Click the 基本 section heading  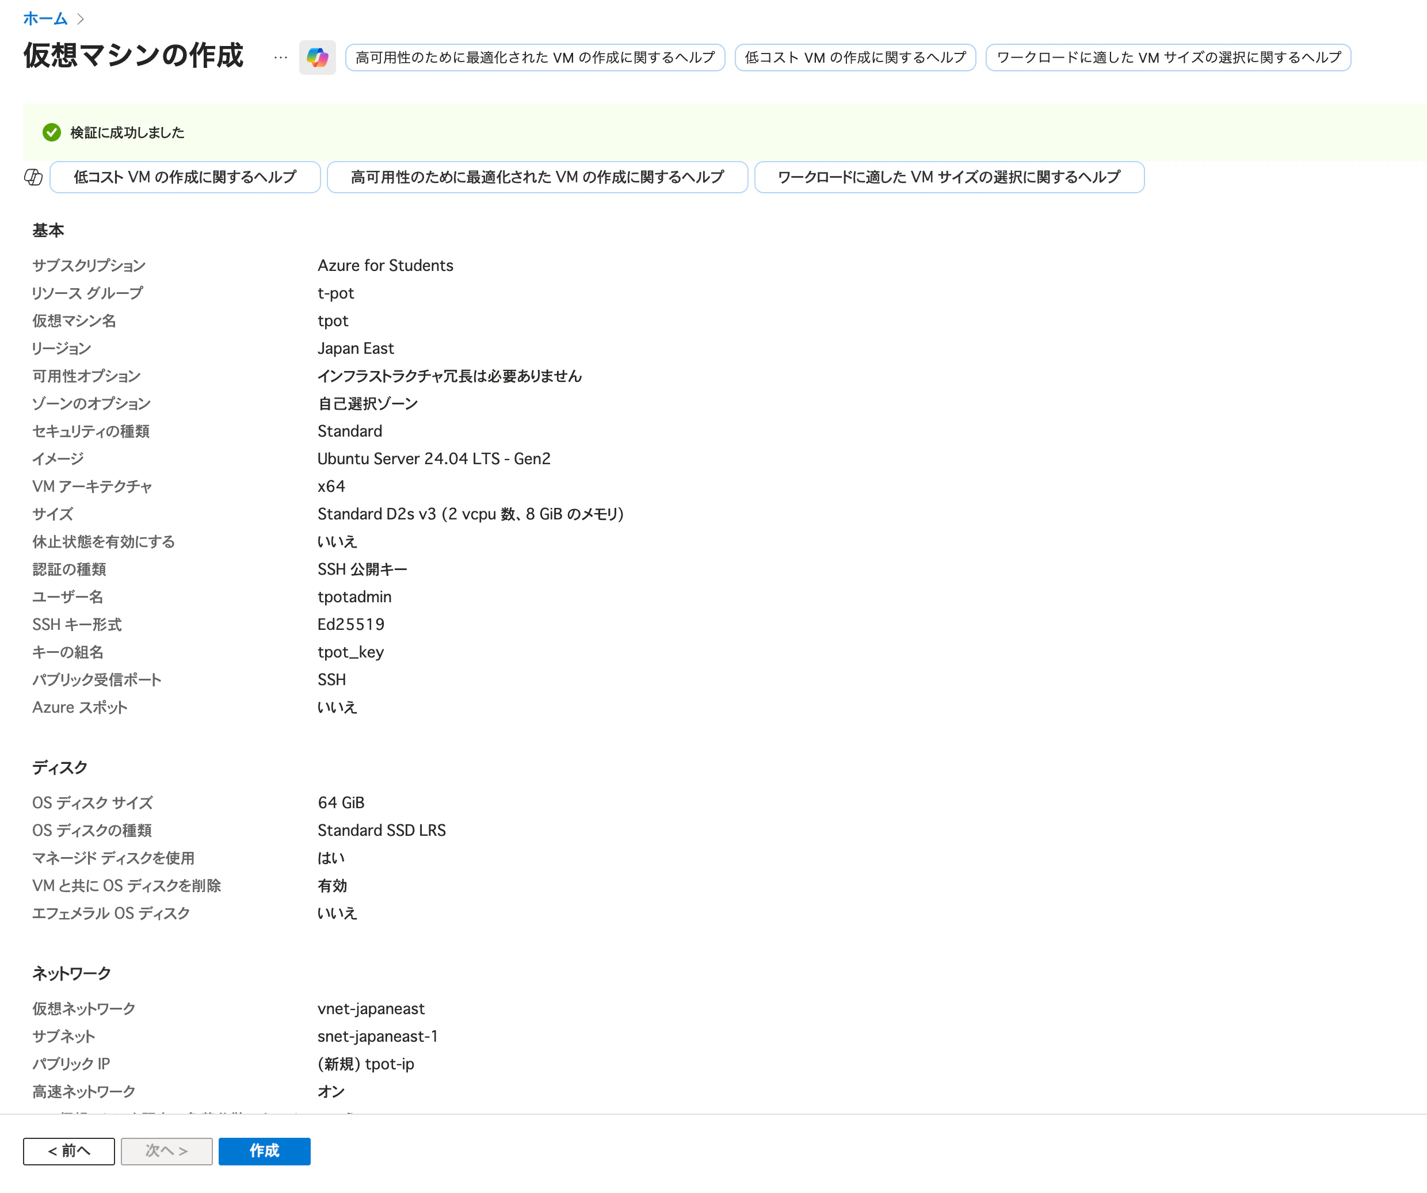tap(48, 230)
